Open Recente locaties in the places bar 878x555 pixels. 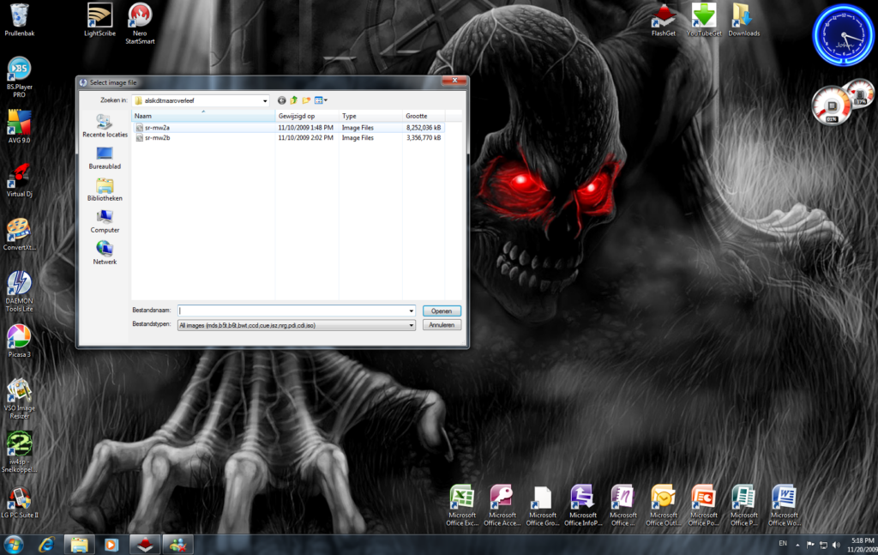[x=105, y=126]
